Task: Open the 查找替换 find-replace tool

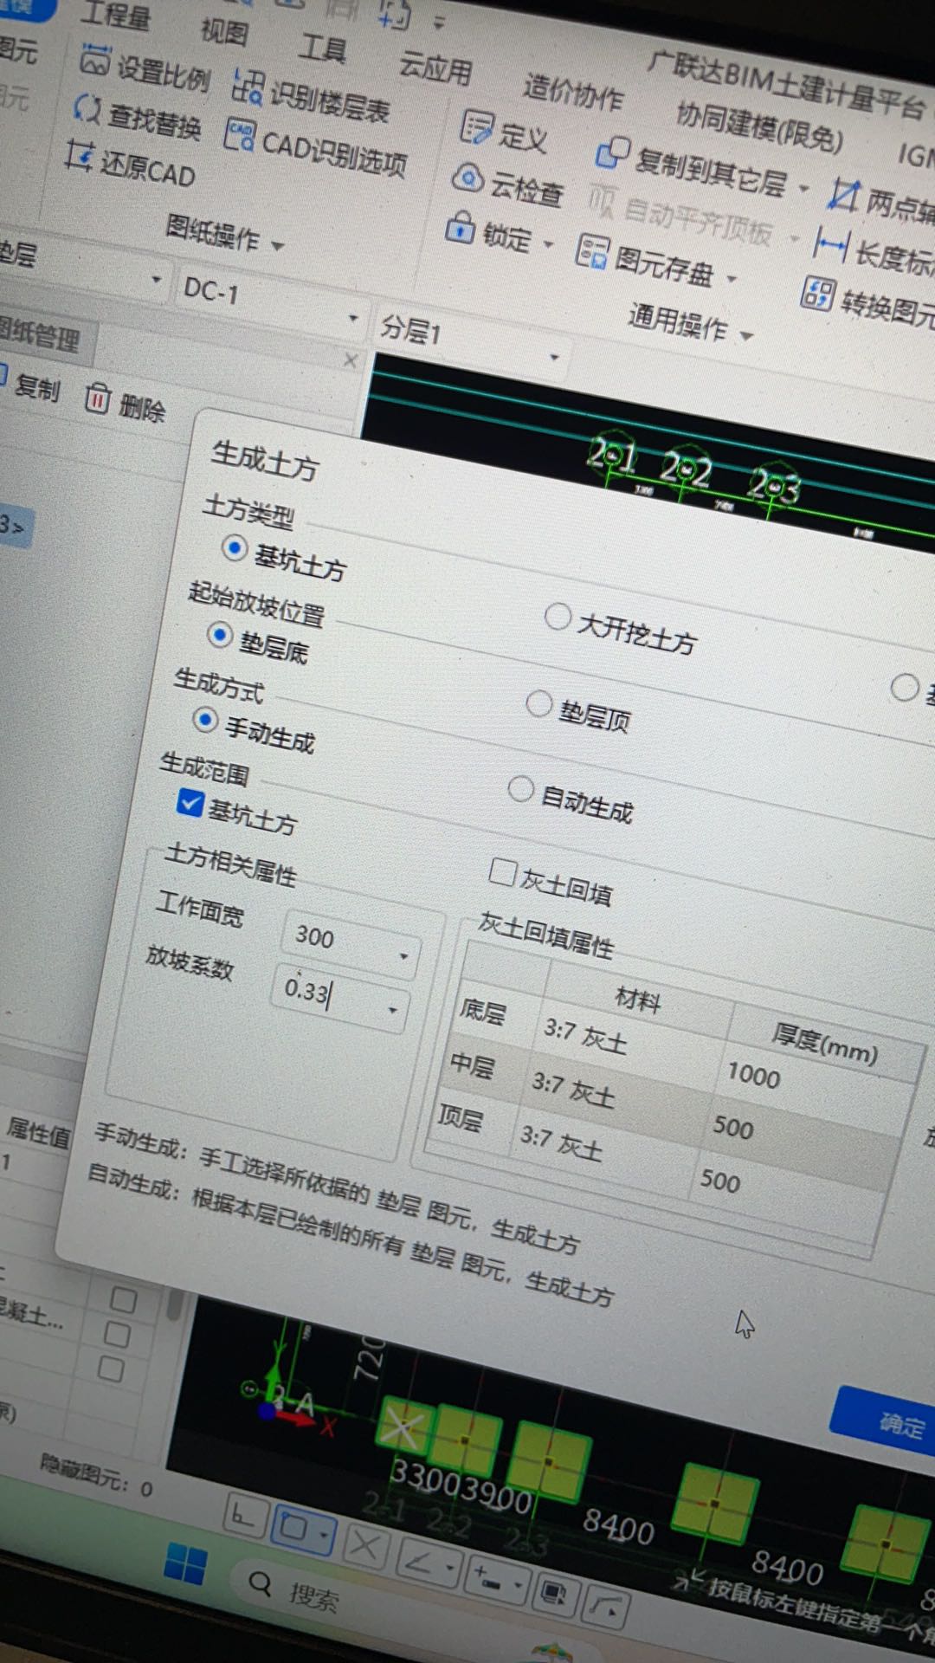Action: click(88, 109)
